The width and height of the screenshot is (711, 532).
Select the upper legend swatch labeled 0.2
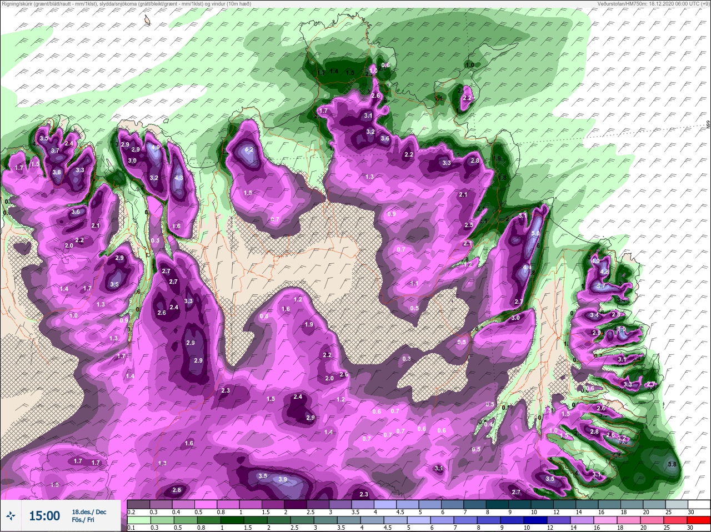click(x=138, y=505)
